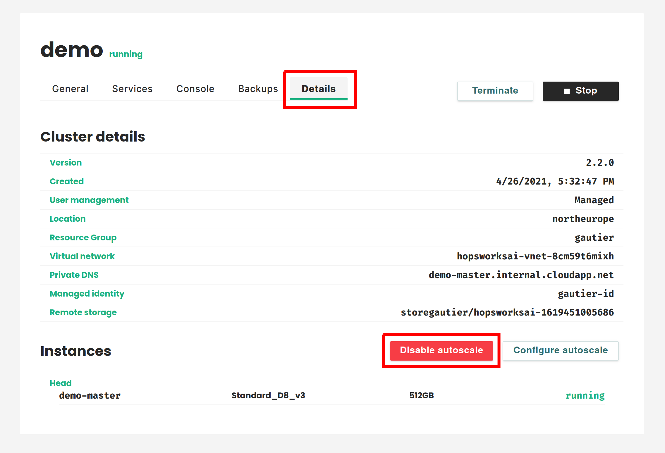665x453 pixels.
Task: Click the demo-master running status
Action: [585, 395]
